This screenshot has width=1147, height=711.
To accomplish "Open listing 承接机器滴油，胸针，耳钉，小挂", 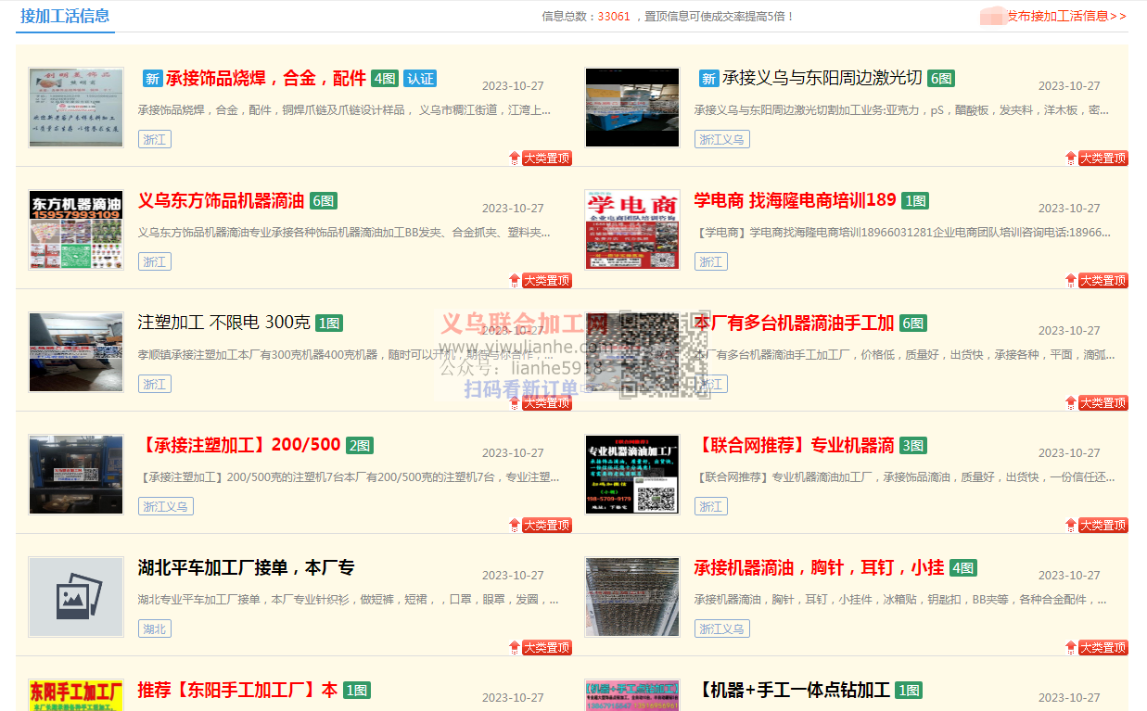I will (819, 568).
